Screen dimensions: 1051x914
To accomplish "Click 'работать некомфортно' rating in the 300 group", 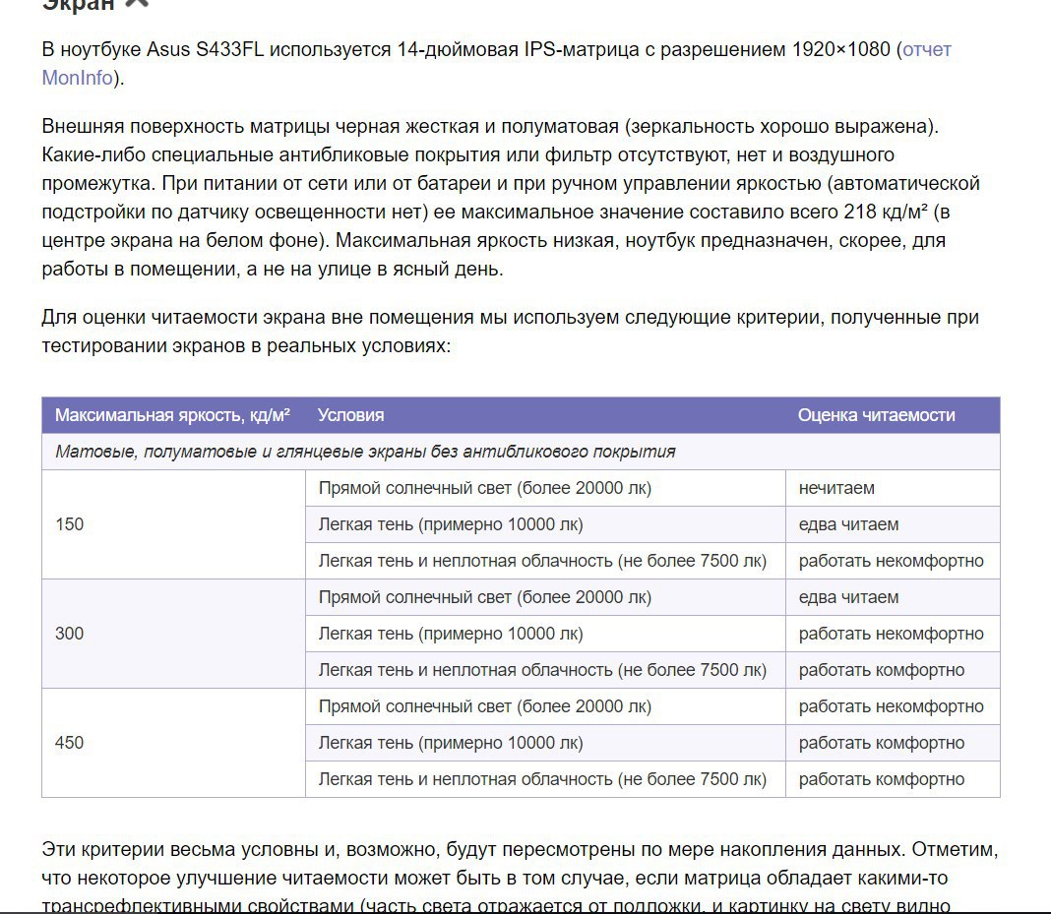I will tap(893, 634).
